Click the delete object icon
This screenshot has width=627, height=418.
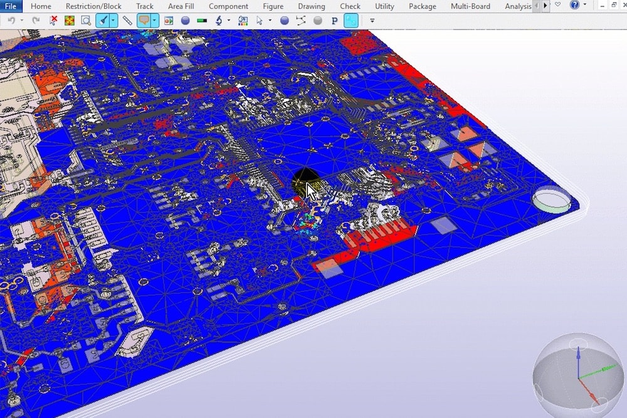pyautogui.click(x=53, y=20)
